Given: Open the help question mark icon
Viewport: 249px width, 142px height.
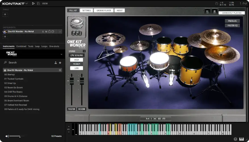Looking at the screenshot, I should (x=235, y=139).
